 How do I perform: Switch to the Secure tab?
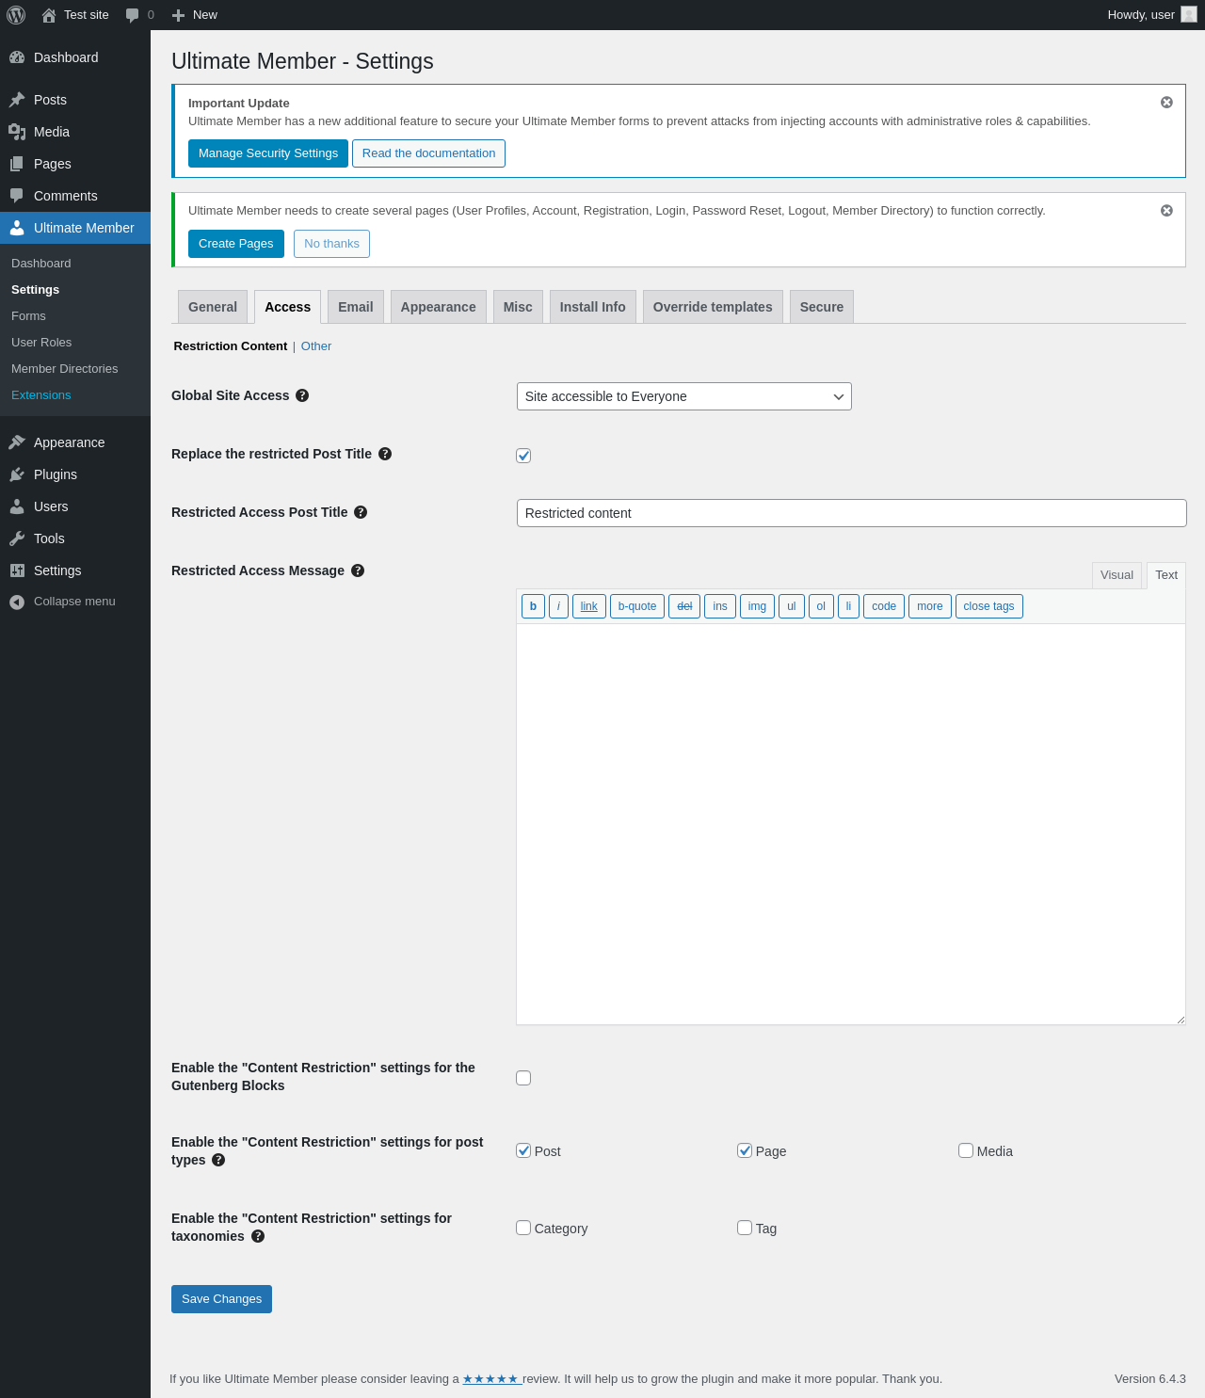click(822, 307)
